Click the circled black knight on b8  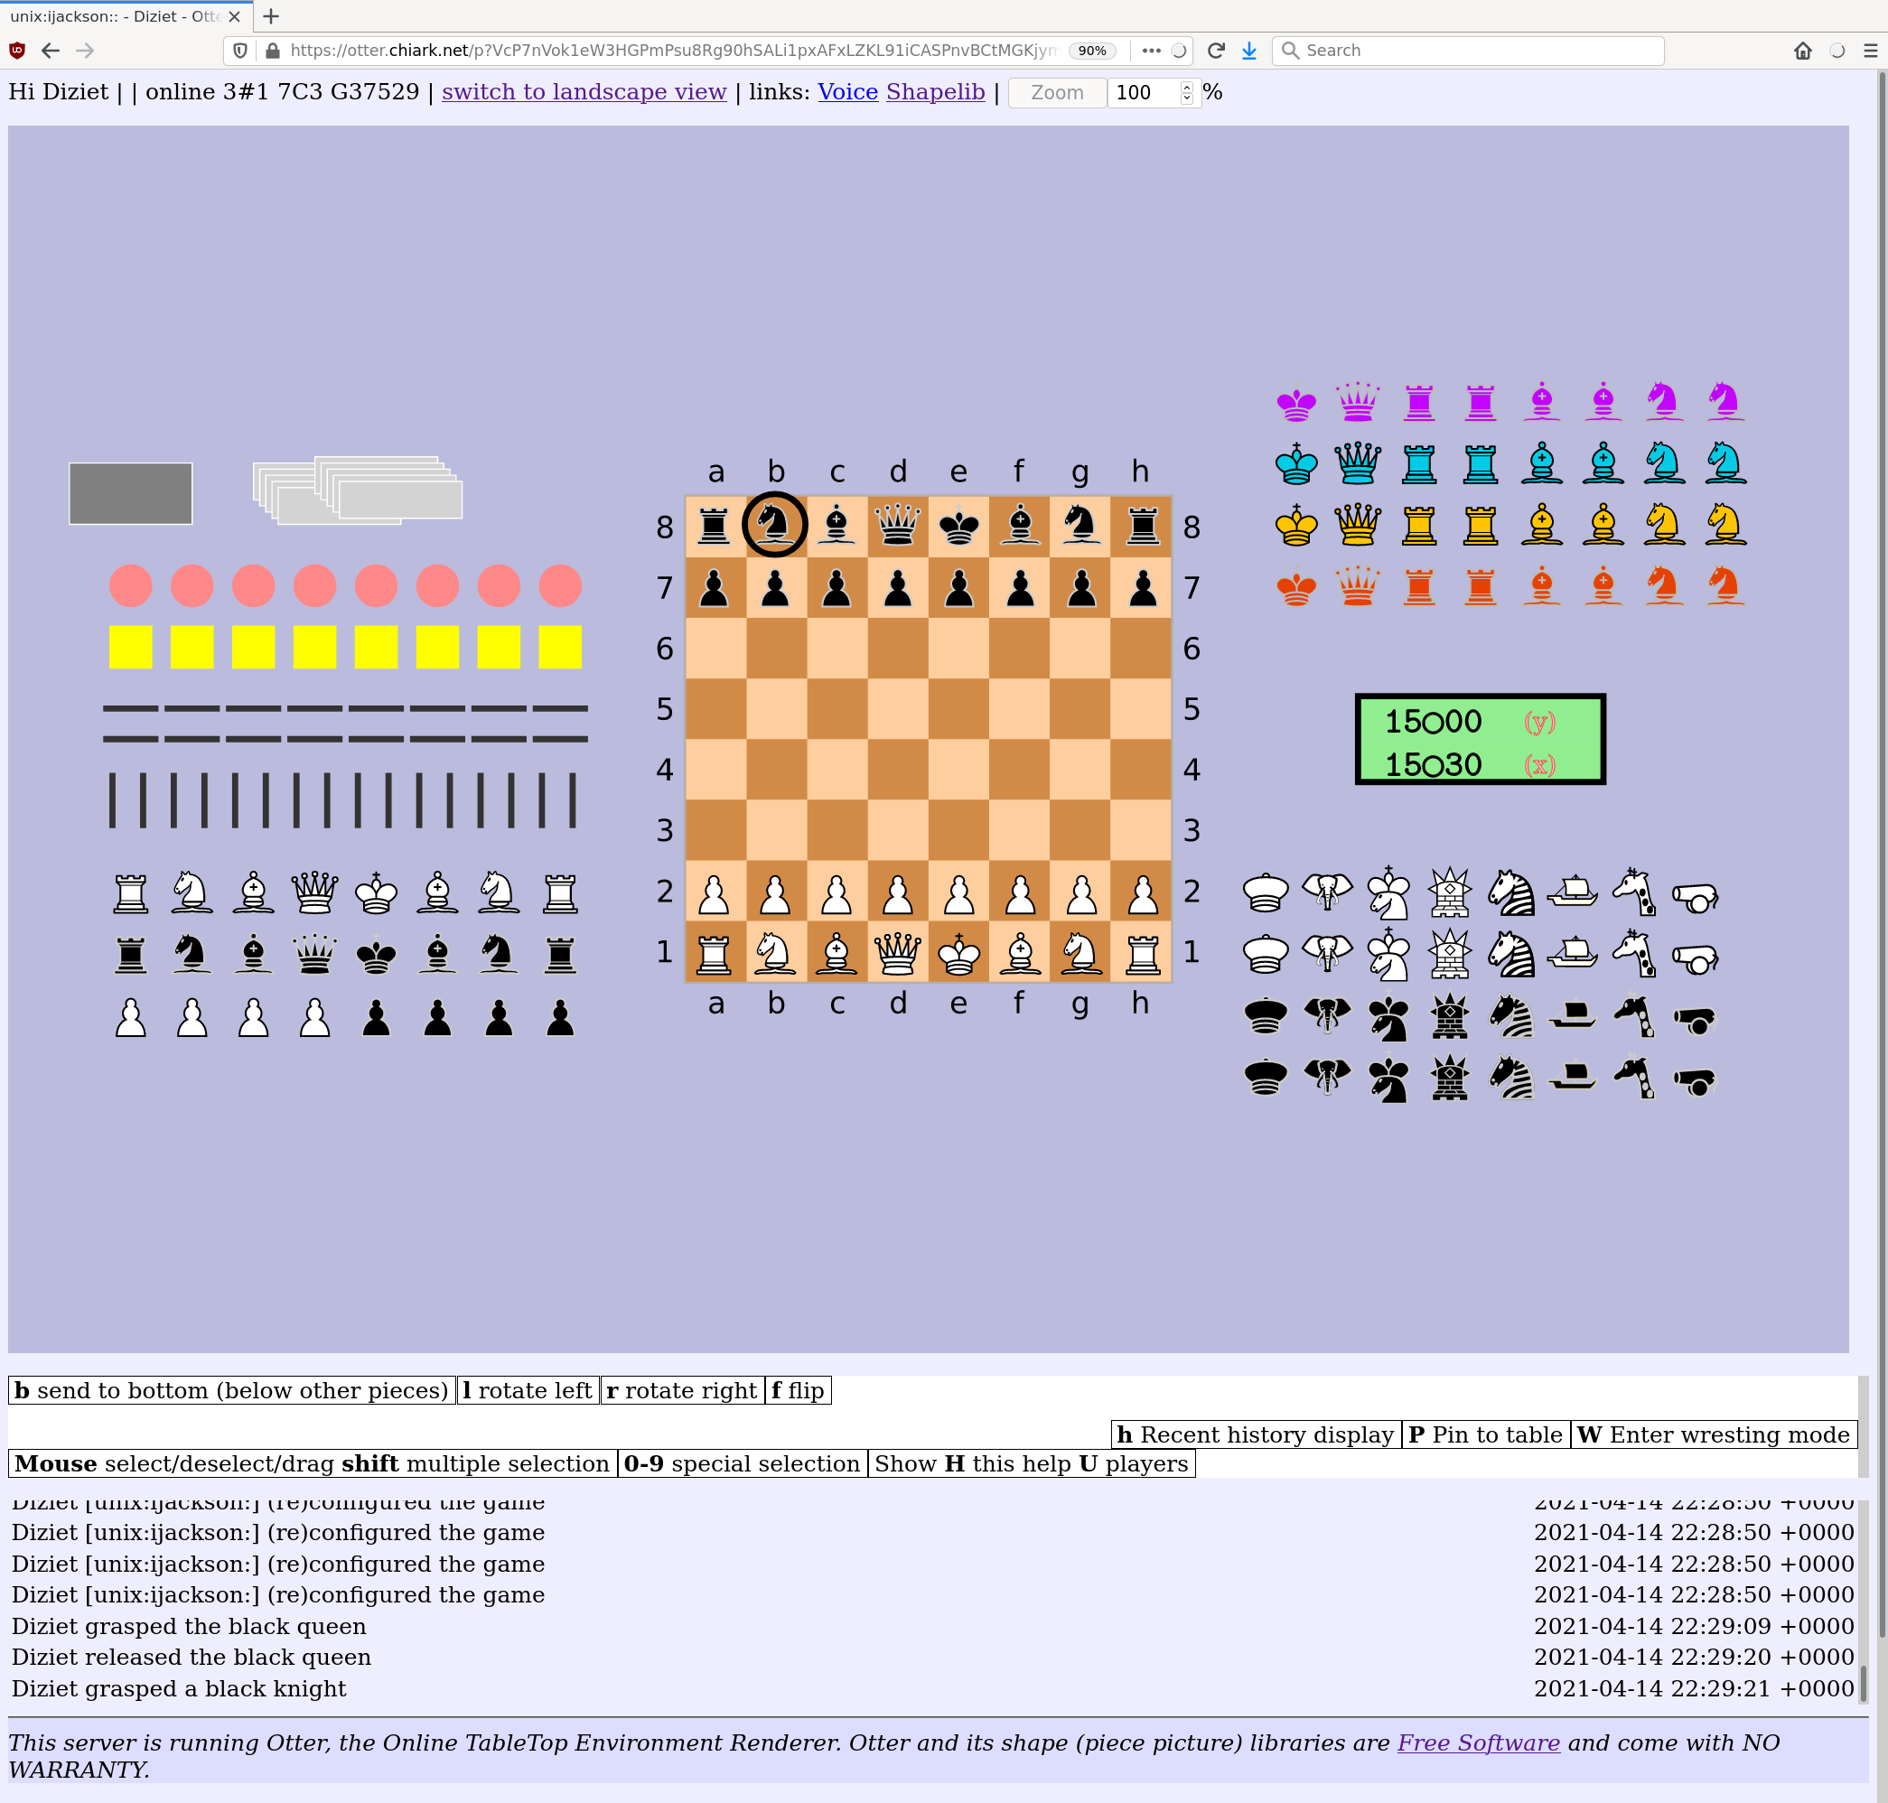tap(775, 525)
